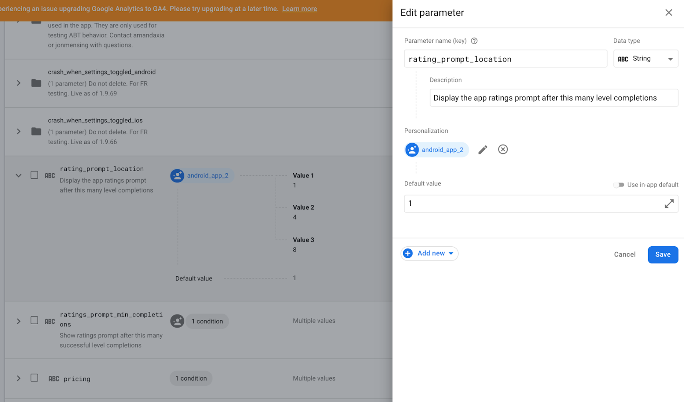Remove the android_app_2 personalization with the X icon

point(503,149)
